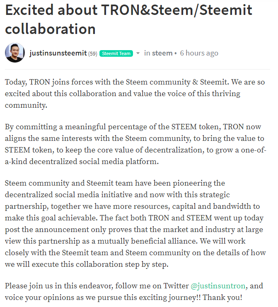Open the justinsunsteemit author profile
Image resolution: width=278 pixels, height=307 pixels.
pos(58,53)
